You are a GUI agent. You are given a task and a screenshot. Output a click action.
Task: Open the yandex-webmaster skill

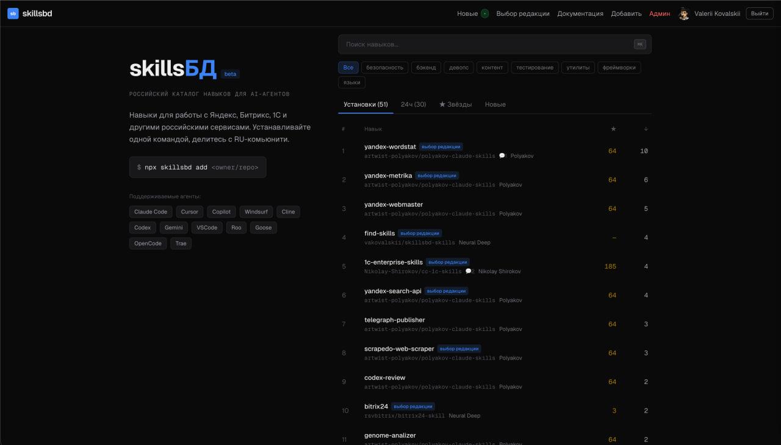tap(394, 204)
